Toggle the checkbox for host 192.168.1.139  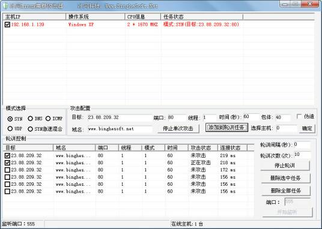pos(7,25)
